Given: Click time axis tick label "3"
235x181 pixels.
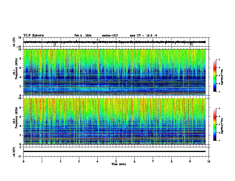Looking at the screenshot, I should point(79,161).
